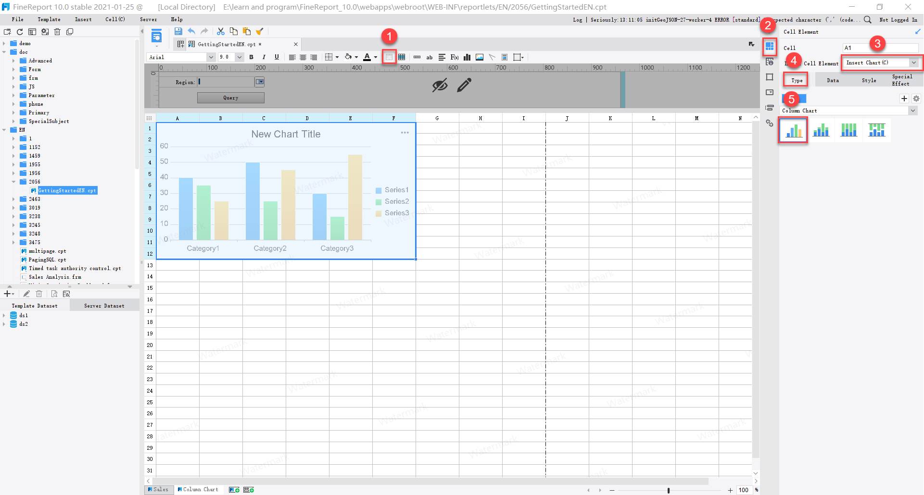Click the plus icon to add chart

(904, 99)
